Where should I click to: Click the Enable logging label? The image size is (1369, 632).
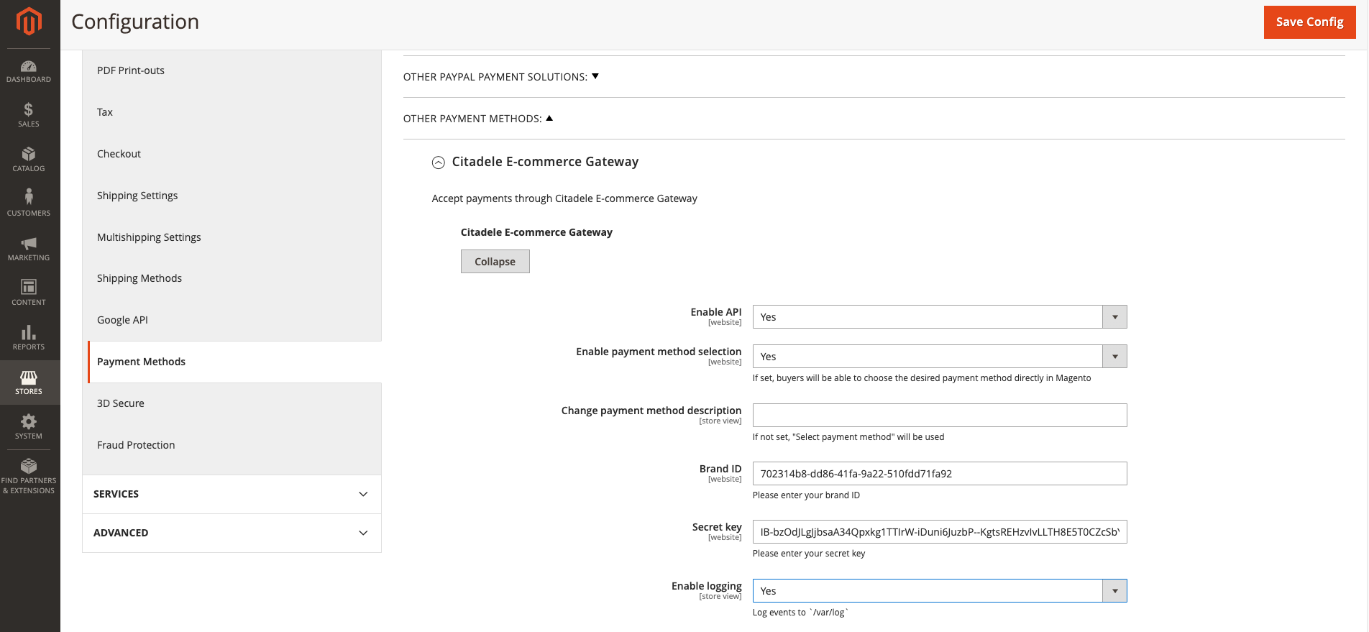706,586
